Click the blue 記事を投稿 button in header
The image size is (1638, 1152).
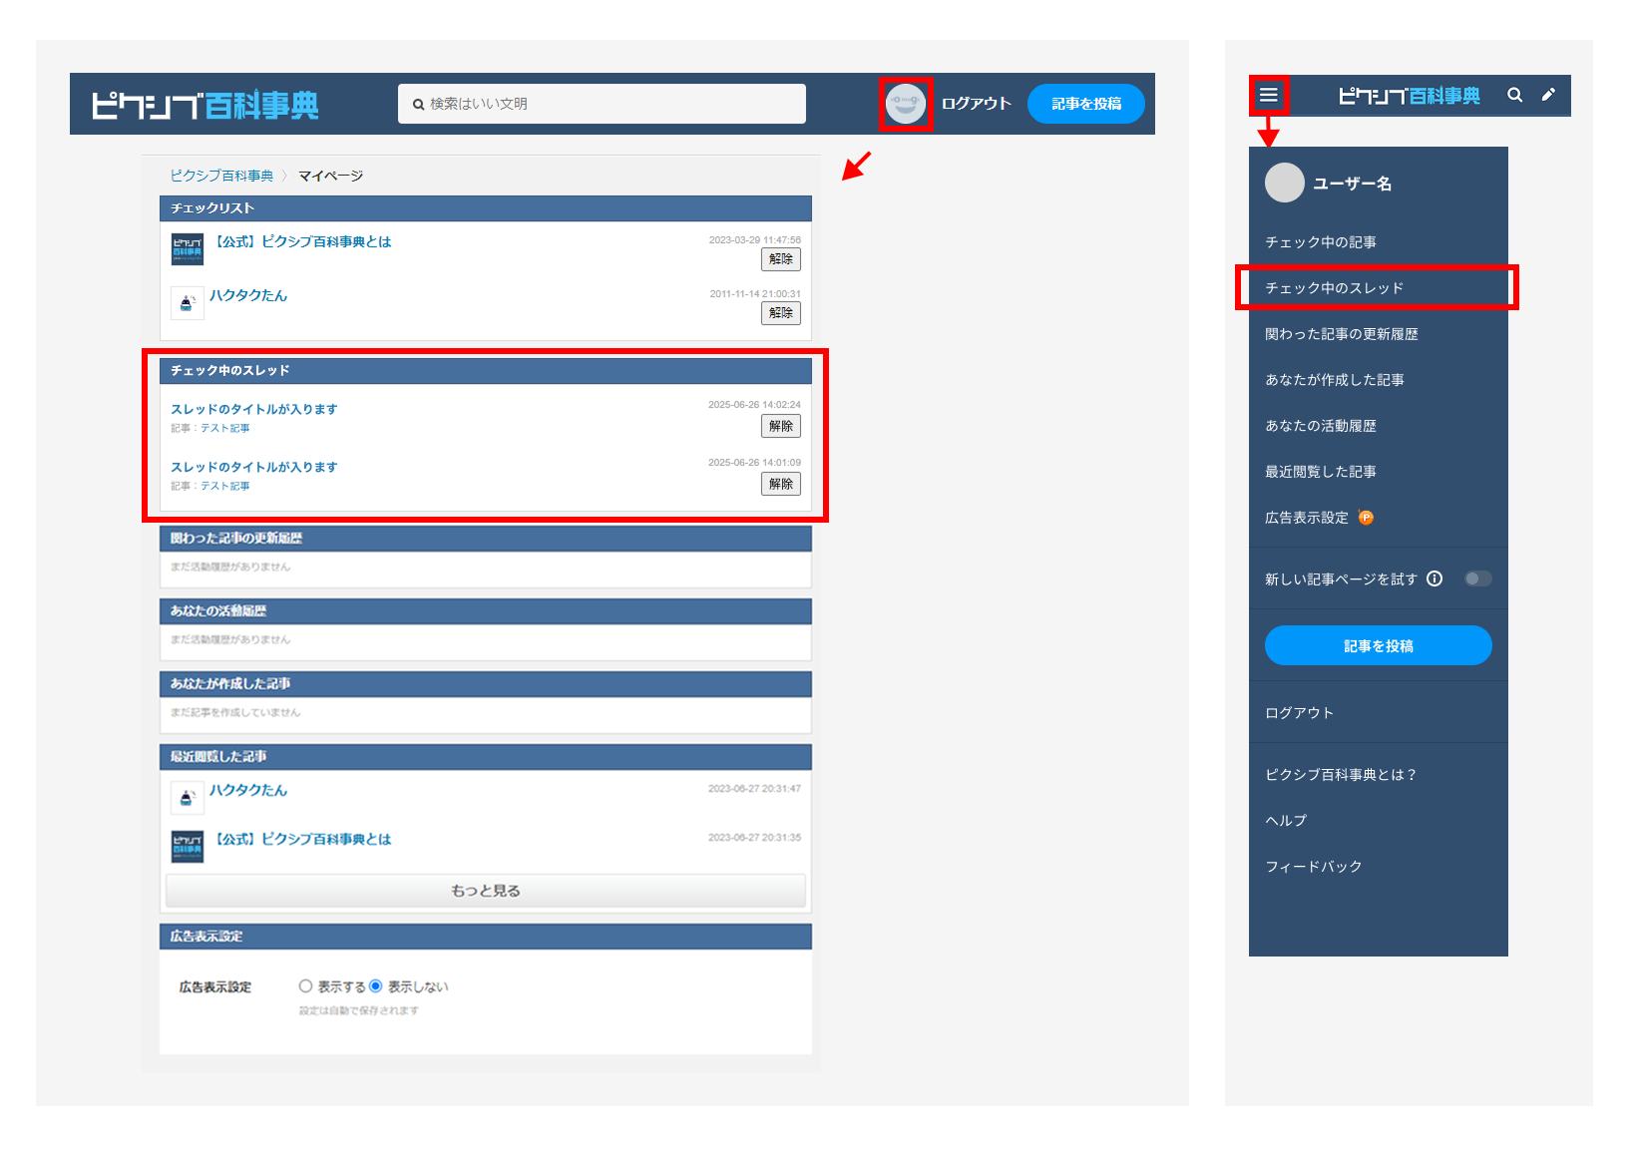[1085, 104]
